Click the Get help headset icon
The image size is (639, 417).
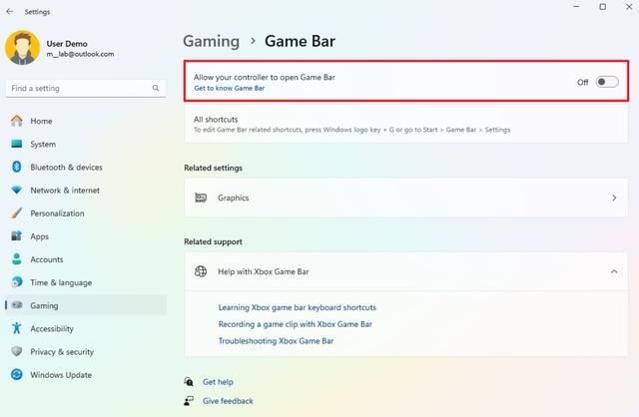pos(189,381)
